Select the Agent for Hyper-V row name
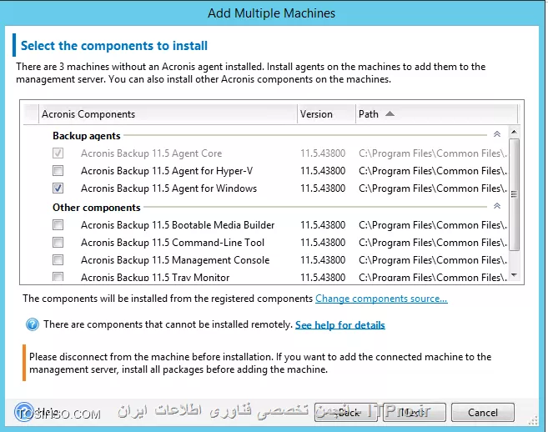The width and height of the screenshot is (548, 432). click(x=167, y=171)
